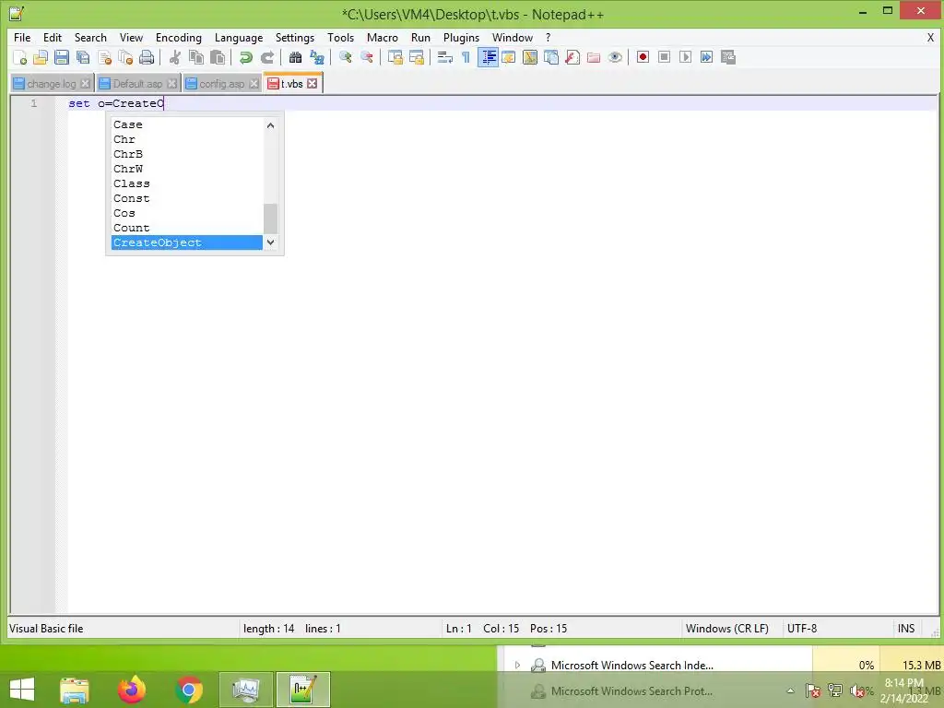Click the Zoom In magnifier icon
The height and width of the screenshot is (708, 944).
(345, 57)
